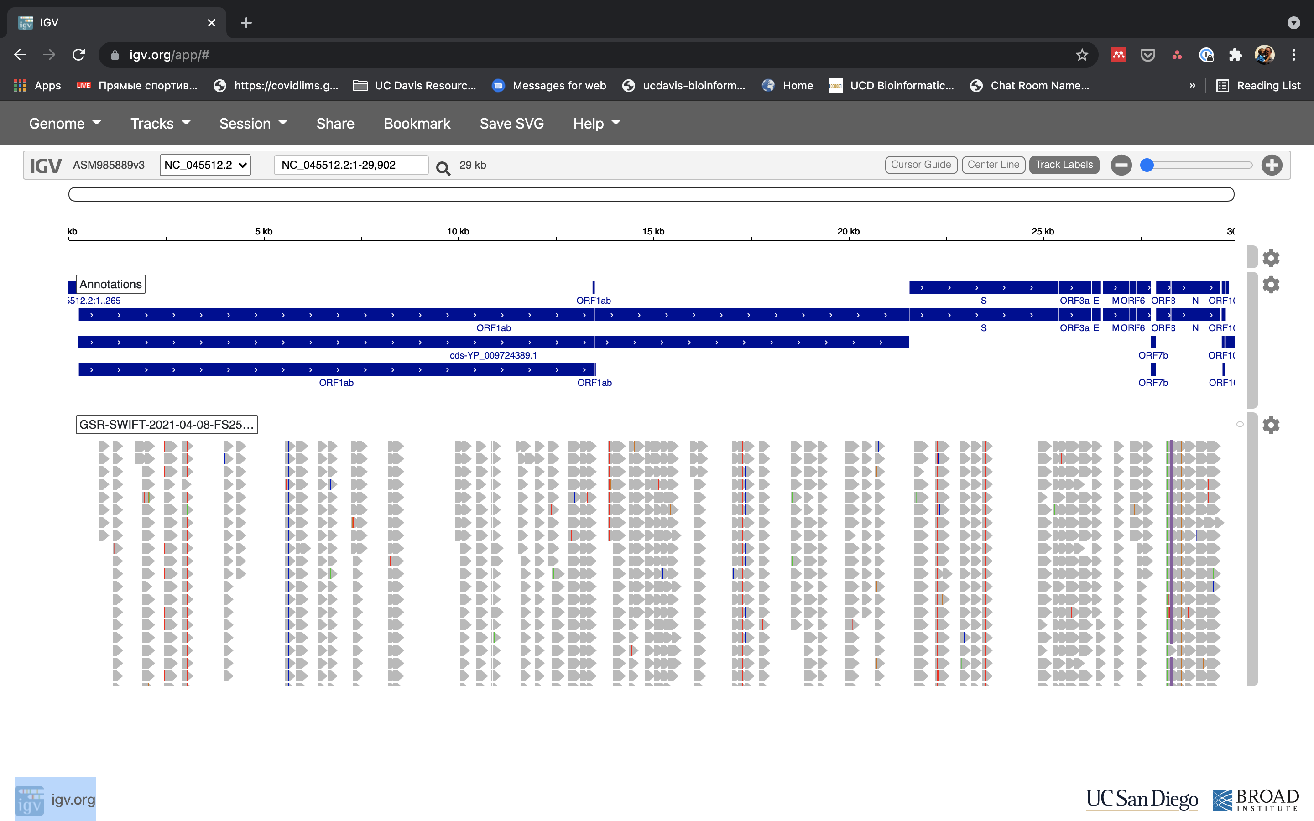Click the magnifier search icon beside locus box
Image resolution: width=1314 pixels, height=821 pixels.
click(443, 168)
